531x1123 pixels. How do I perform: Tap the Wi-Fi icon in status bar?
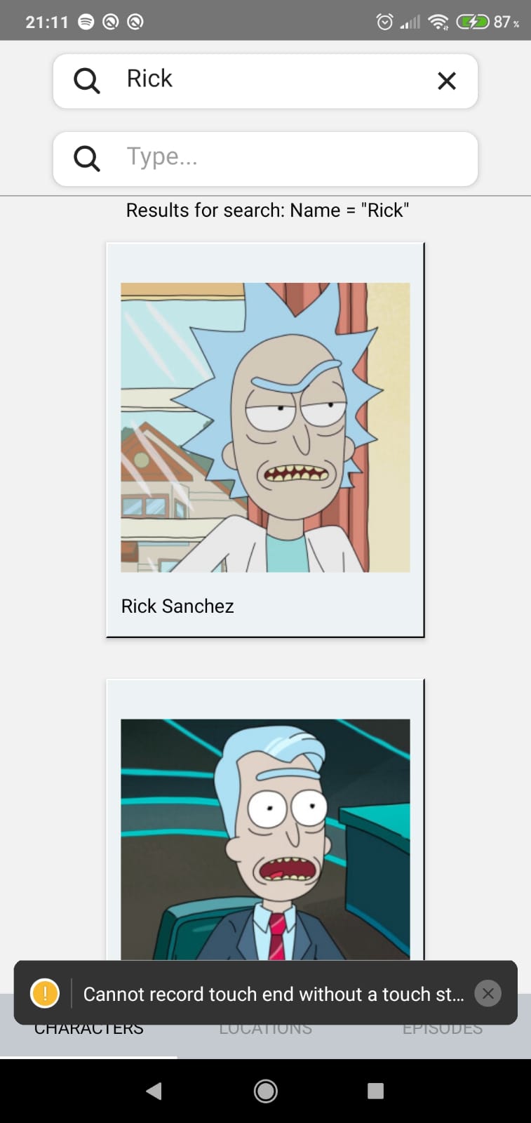coord(438,22)
